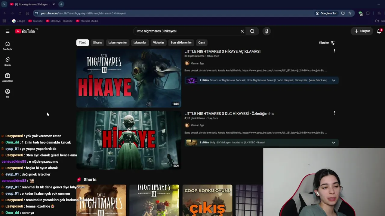The image size is (385, 216).
Task: Open the YouTube bookmark in the bookmarks bar
Action: 35,21
